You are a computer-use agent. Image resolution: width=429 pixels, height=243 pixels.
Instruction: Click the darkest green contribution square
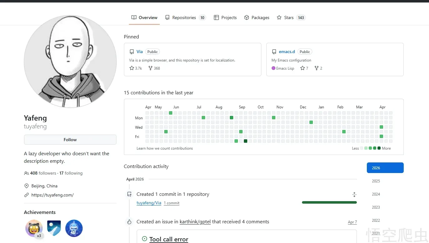point(245,141)
